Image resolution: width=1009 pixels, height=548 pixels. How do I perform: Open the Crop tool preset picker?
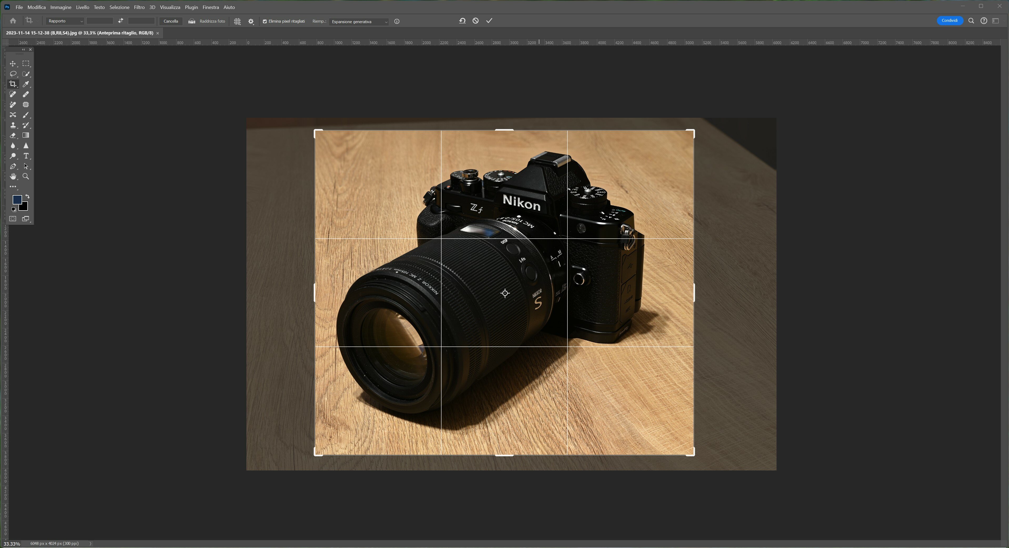pyautogui.click(x=31, y=21)
